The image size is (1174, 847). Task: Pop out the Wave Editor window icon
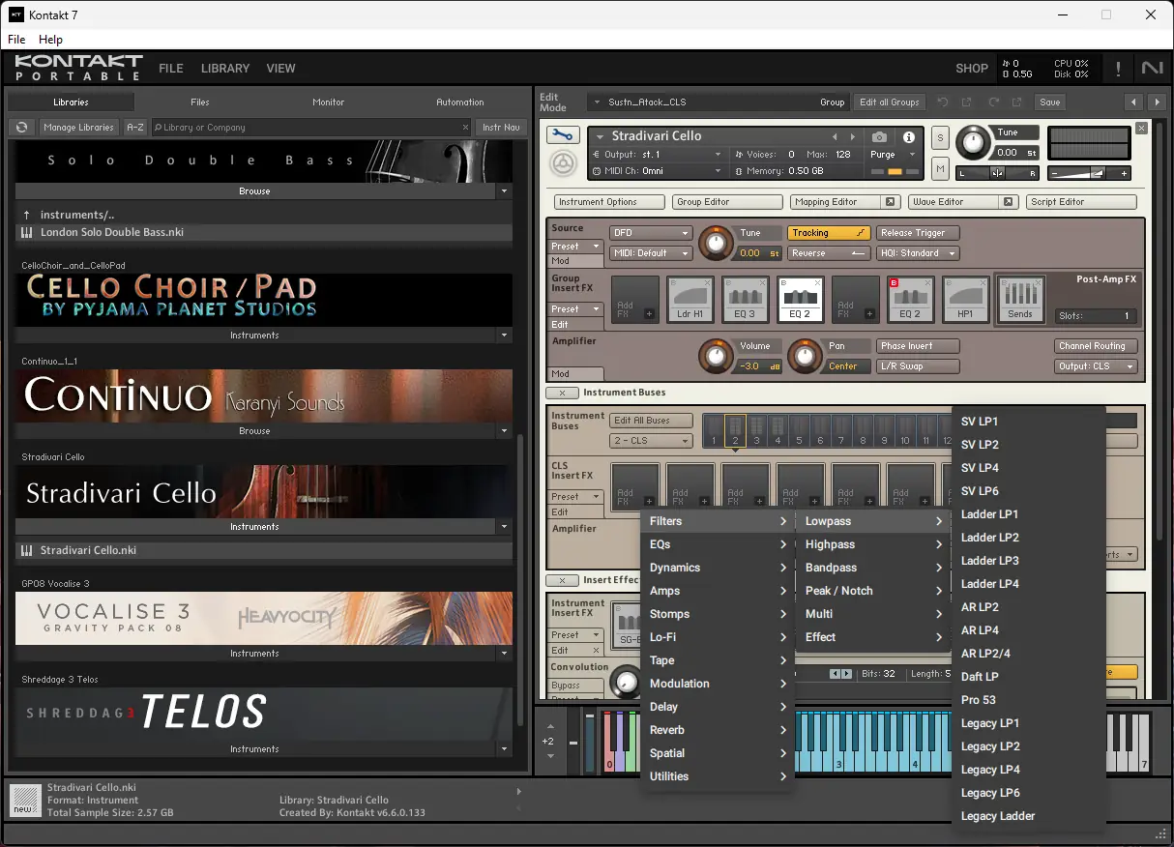pos(1008,202)
